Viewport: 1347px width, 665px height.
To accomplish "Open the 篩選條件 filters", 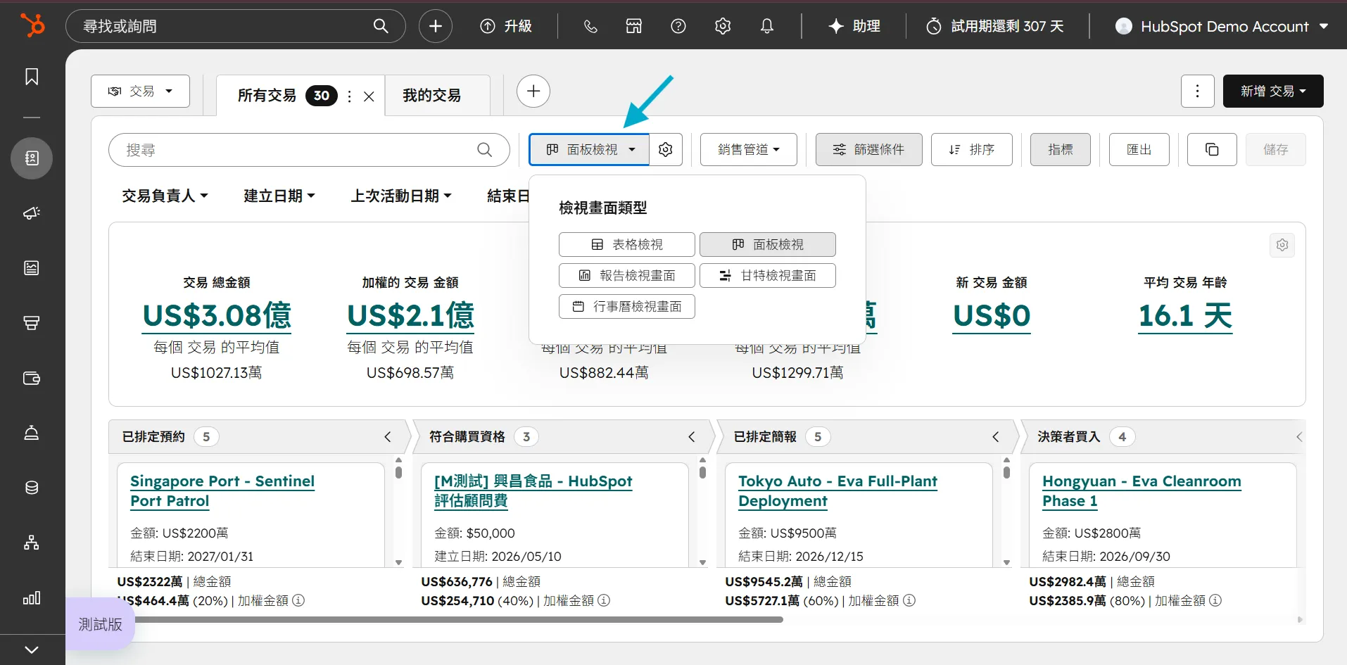I will 868,149.
